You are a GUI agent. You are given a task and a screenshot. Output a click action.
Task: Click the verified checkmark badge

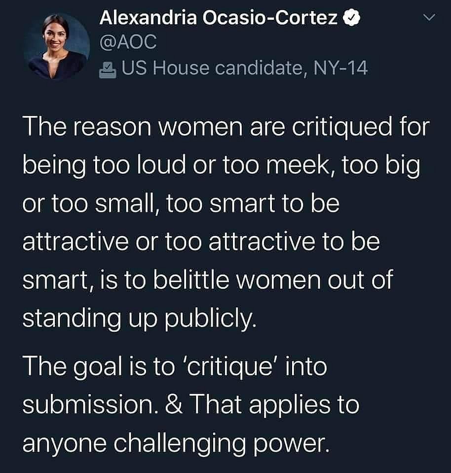tap(351, 18)
